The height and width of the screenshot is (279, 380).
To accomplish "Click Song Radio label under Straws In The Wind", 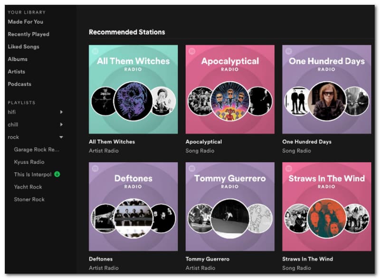I will click(x=296, y=268).
